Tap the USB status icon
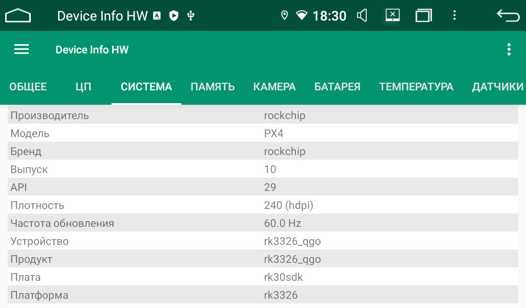 click(191, 15)
